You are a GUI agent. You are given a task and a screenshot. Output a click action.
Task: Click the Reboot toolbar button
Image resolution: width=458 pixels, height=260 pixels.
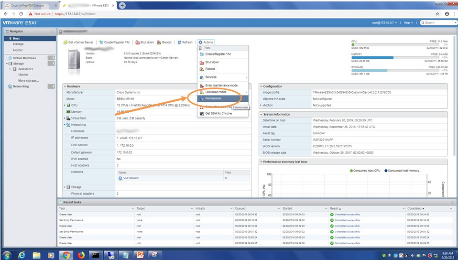[164, 43]
